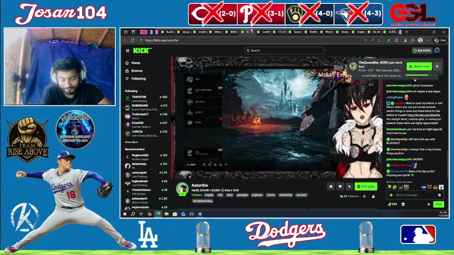Open the Windows Start menu

click(x=125, y=214)
